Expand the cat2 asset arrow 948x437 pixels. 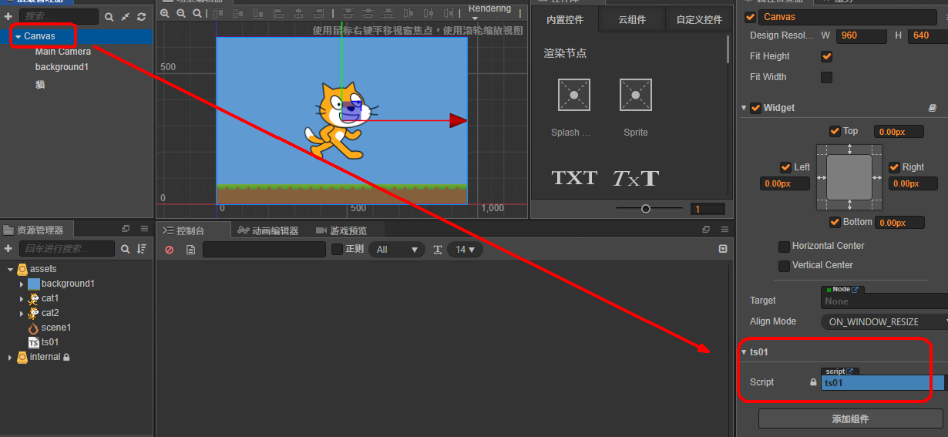point(22,314)
